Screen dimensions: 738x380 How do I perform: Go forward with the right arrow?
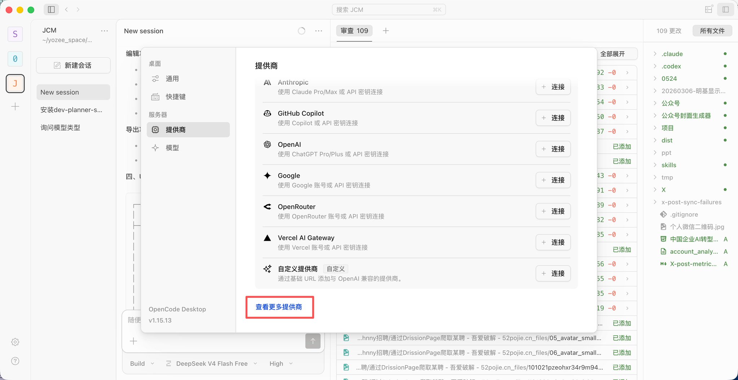point(78,10)
